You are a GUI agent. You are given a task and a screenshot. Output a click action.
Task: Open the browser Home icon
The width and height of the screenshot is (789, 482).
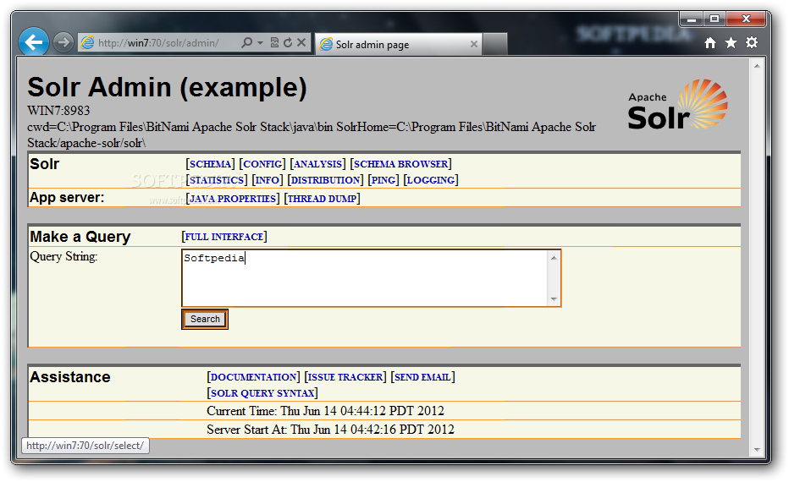coord(710,43)
